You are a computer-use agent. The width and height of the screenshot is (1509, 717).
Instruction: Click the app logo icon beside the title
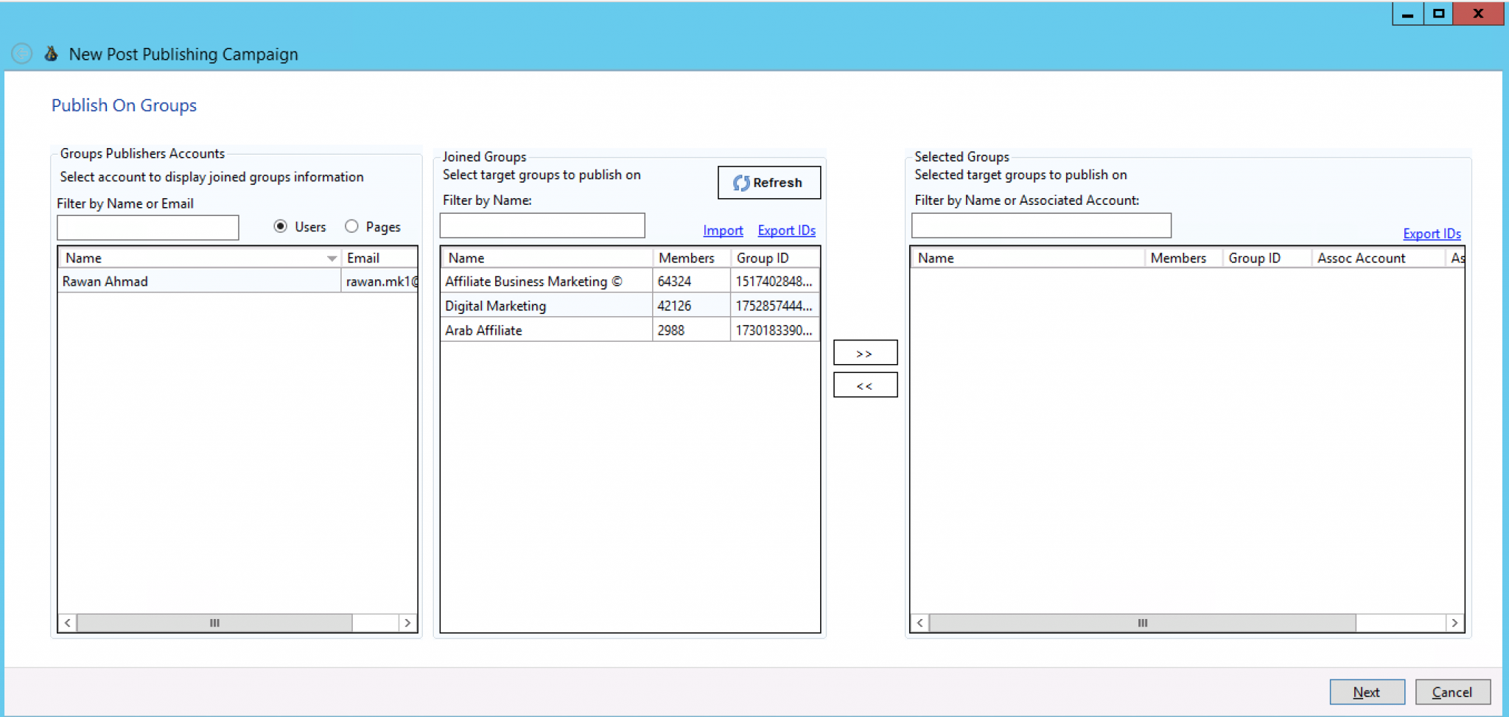(x=51, y=54)
